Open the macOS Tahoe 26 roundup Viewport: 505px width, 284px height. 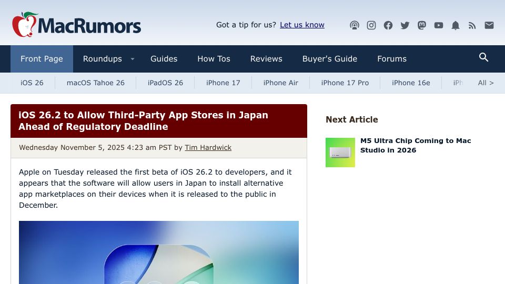tap(96, 83)
